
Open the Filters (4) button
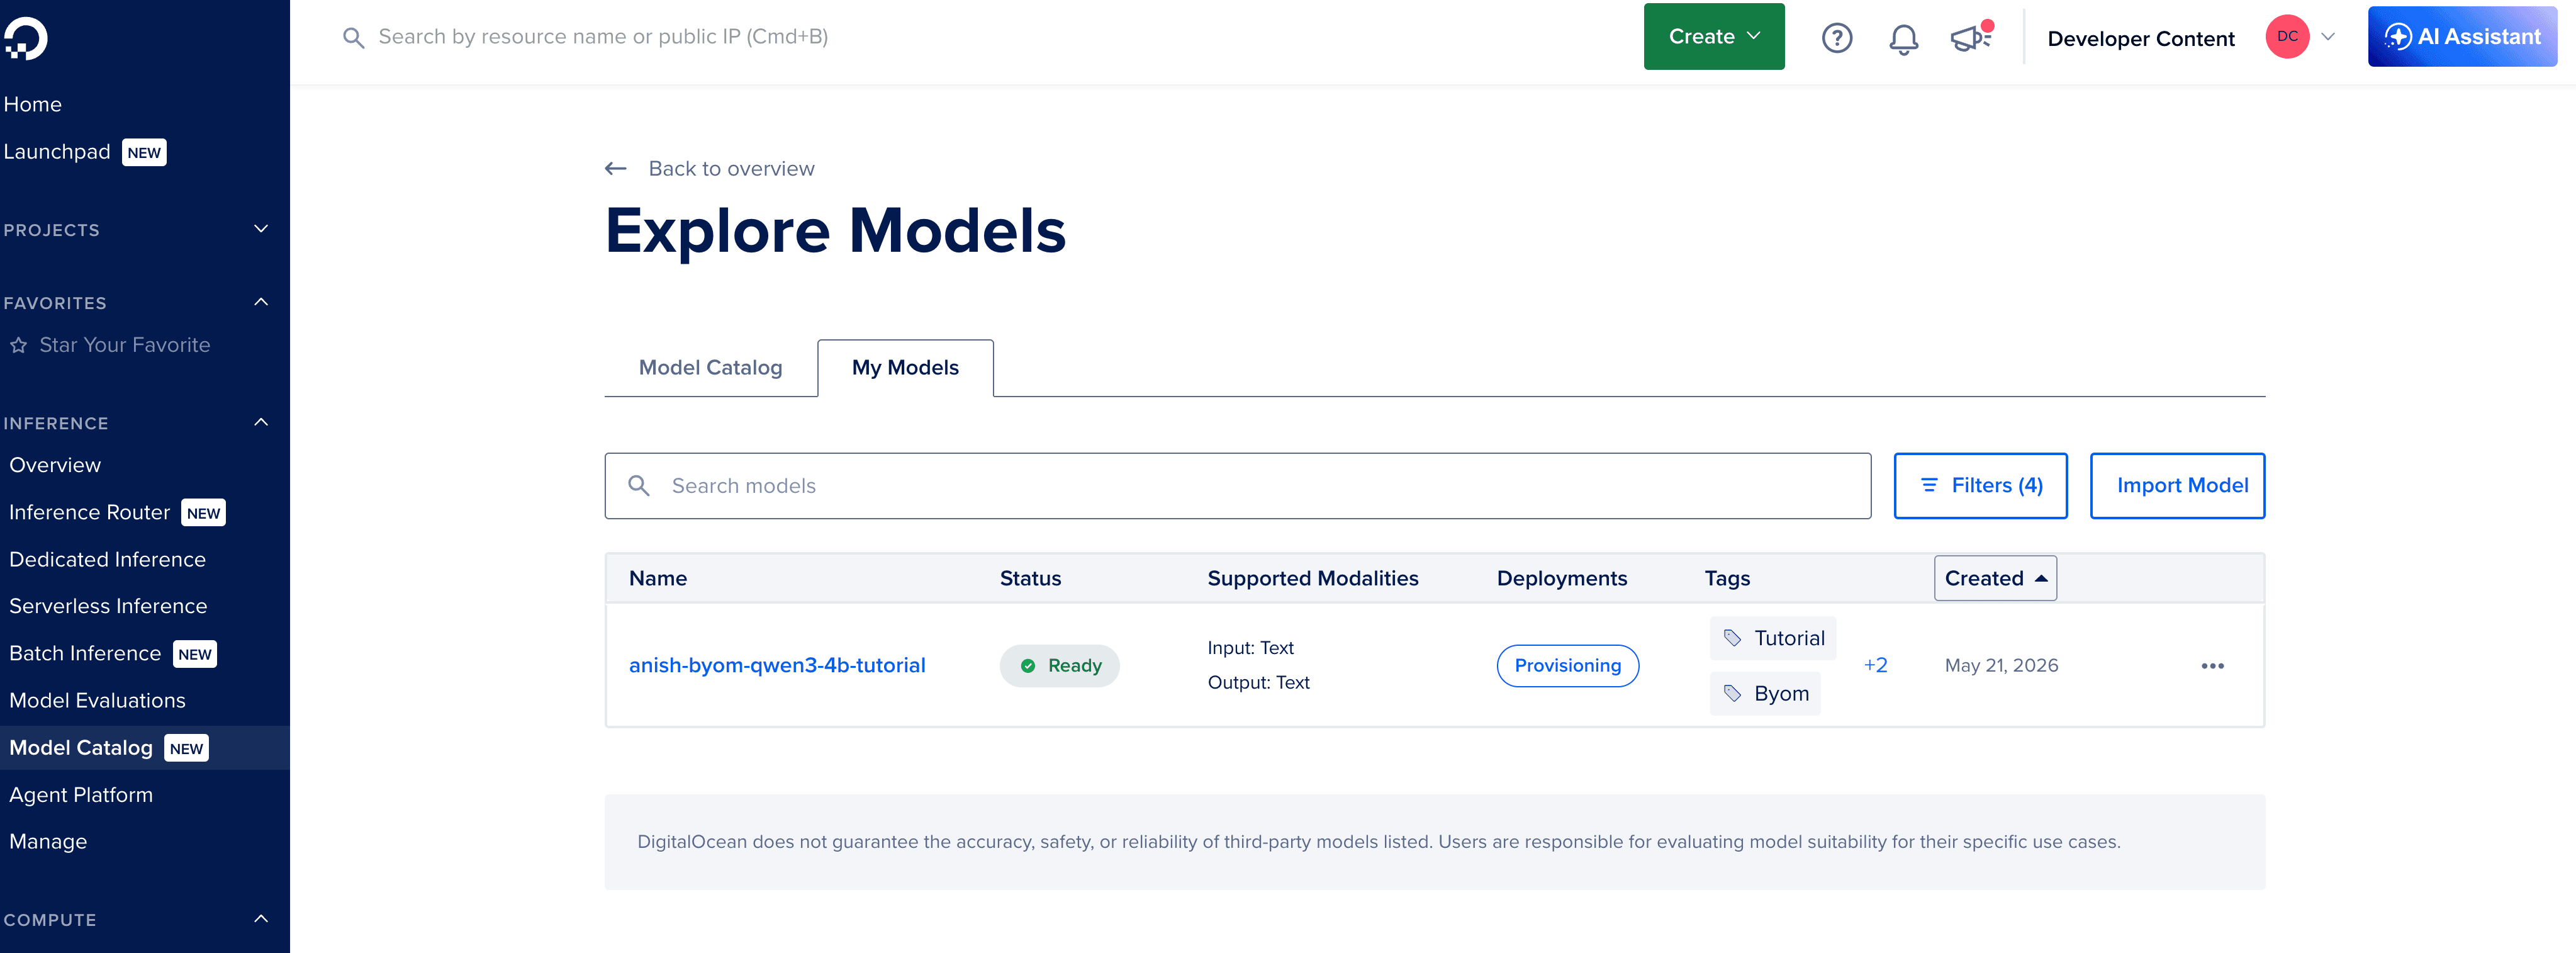click(x=1980, y=486)
